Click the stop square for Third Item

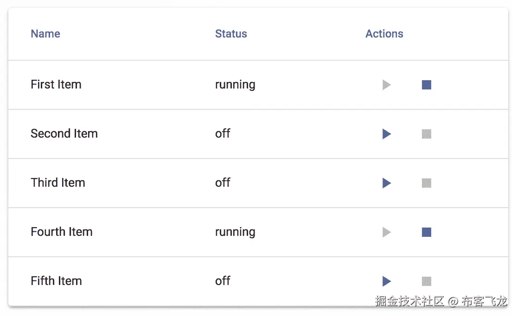[x=427, y=183]
